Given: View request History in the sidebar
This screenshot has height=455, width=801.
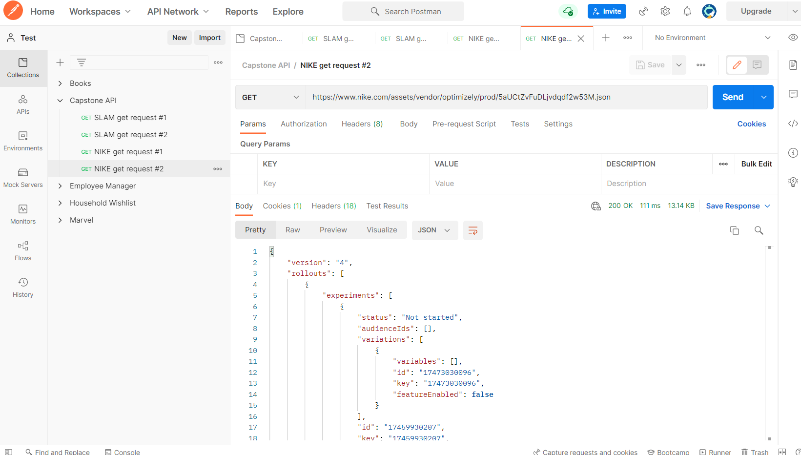Looking at the screenshot, I should tap(22, 287).
